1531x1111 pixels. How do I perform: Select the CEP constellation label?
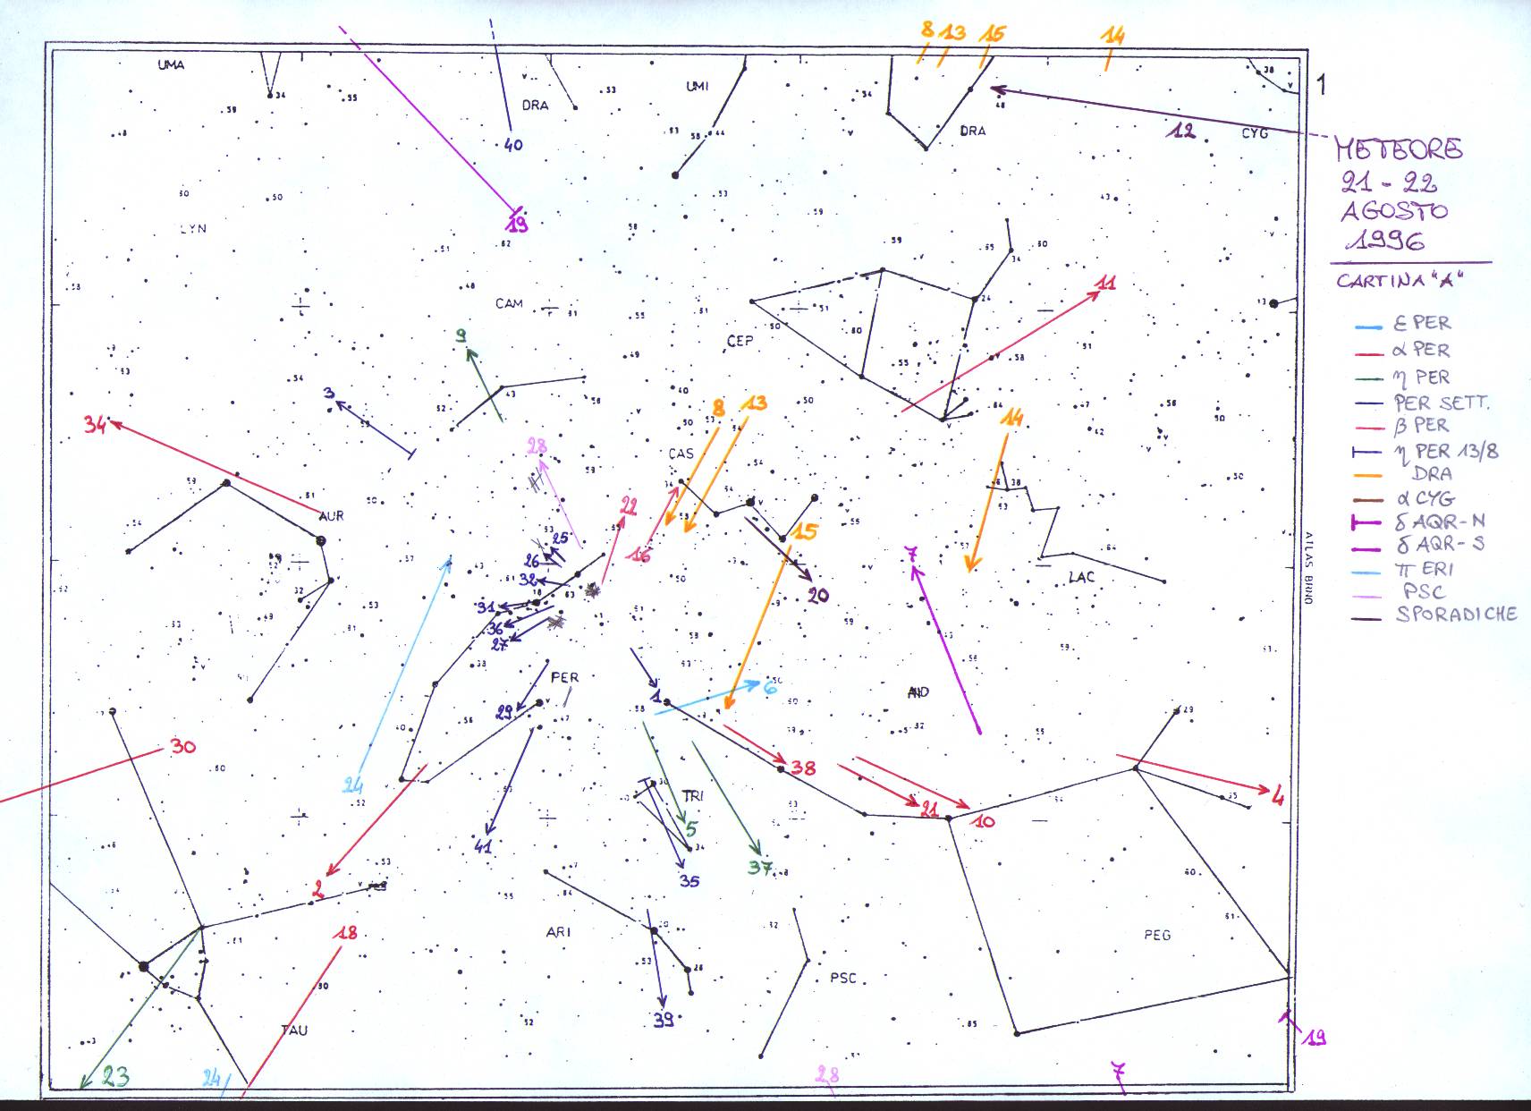point(740,341)
